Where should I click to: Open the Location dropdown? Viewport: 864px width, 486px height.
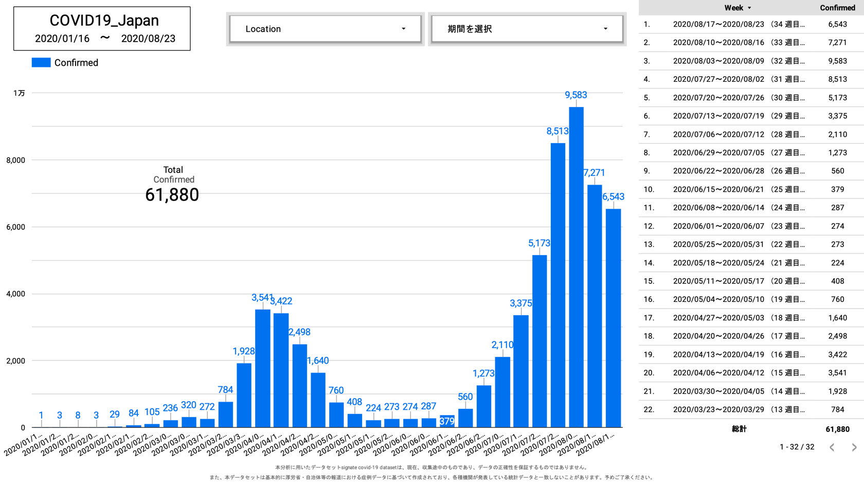coord(325,29)
